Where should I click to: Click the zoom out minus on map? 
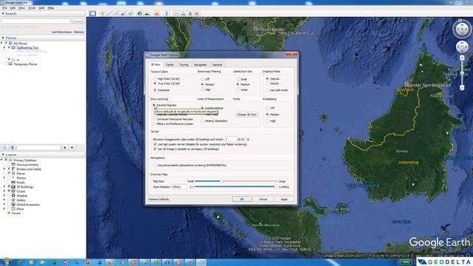[x=462, y=87]
